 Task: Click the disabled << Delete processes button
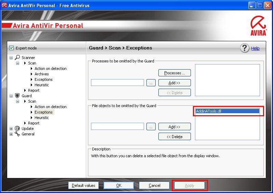coord(174,93)
